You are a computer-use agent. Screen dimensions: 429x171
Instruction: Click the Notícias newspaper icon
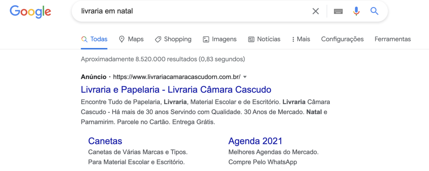point(251,39)
